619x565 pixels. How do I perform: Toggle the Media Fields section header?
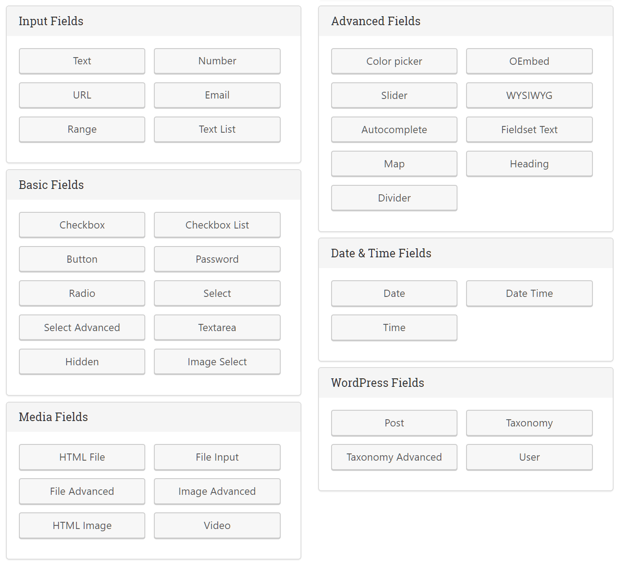(153, 417)
